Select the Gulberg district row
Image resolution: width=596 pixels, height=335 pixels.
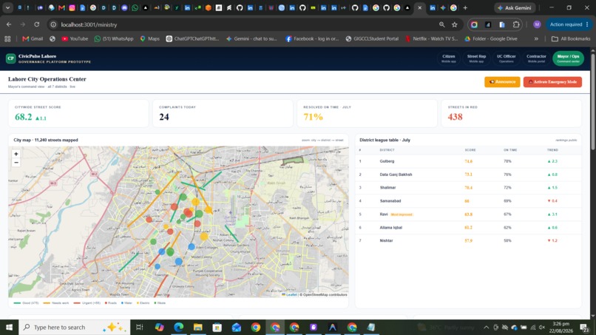click(x=468, y=161)
